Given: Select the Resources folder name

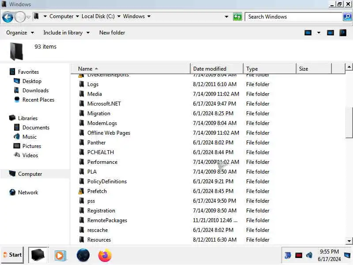Looking at the screenshot, I should 99,240.
